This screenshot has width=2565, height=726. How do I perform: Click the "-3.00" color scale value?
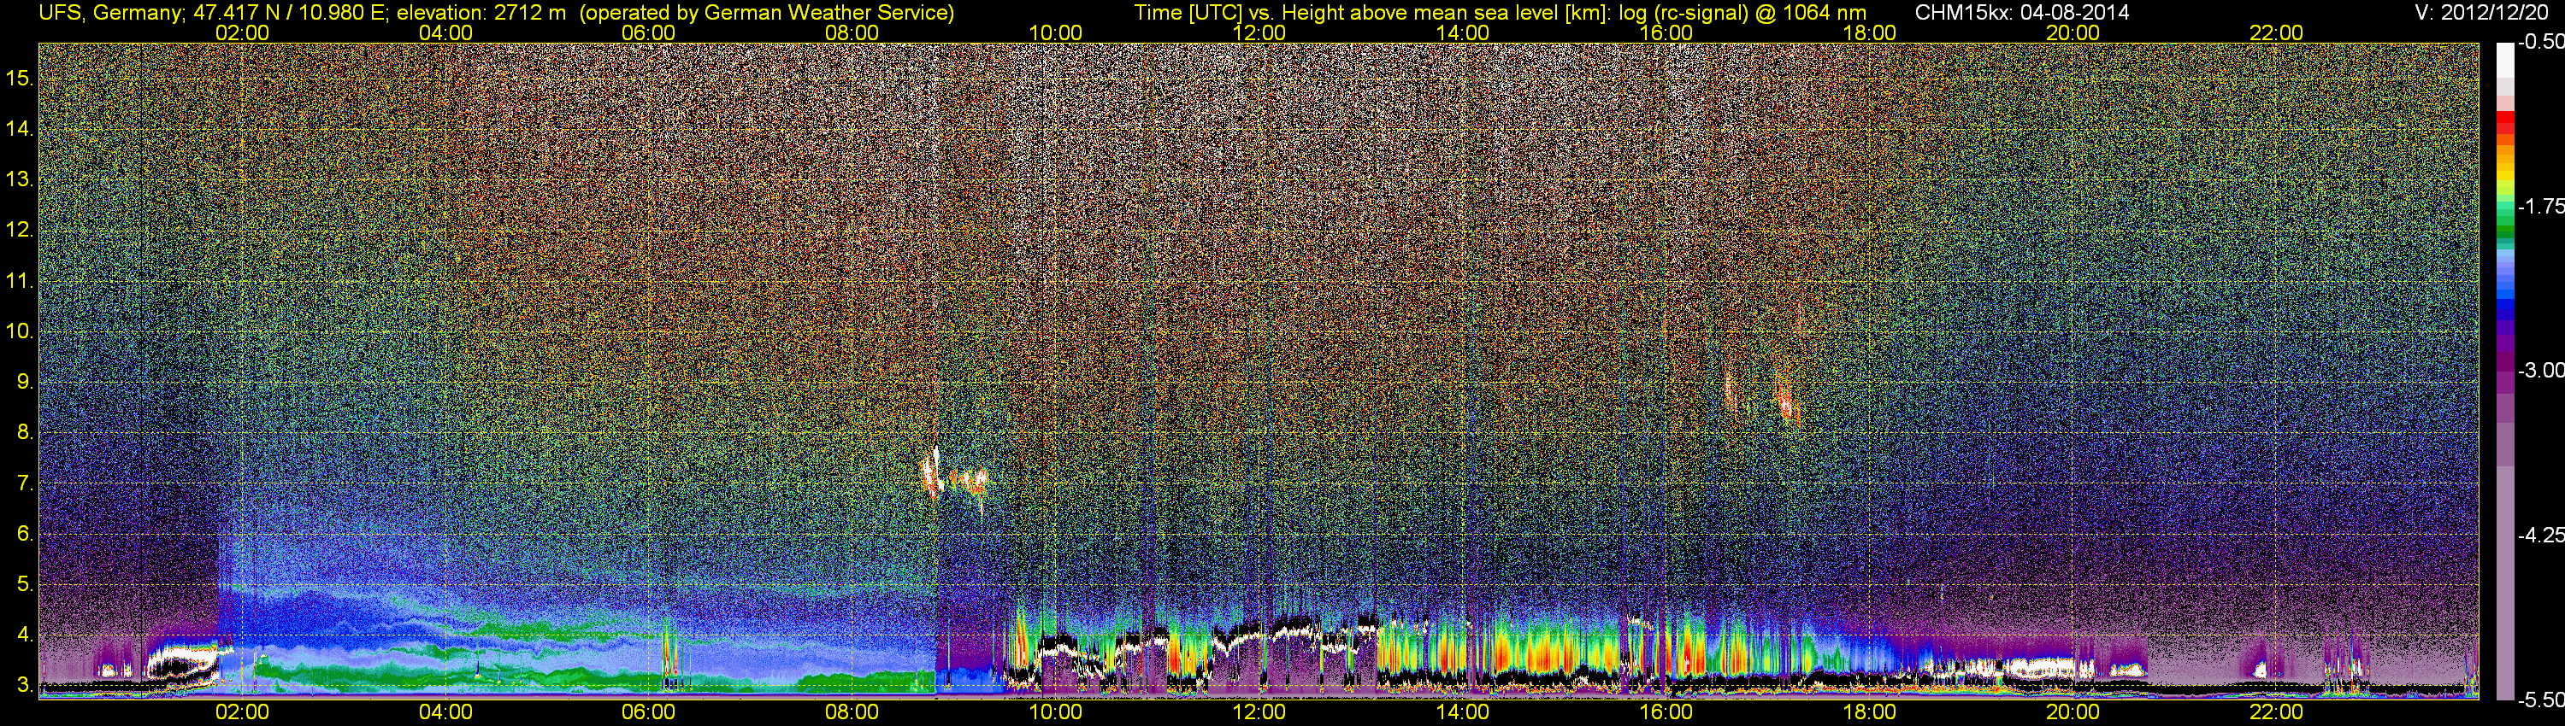click(x=2540, y=370)
